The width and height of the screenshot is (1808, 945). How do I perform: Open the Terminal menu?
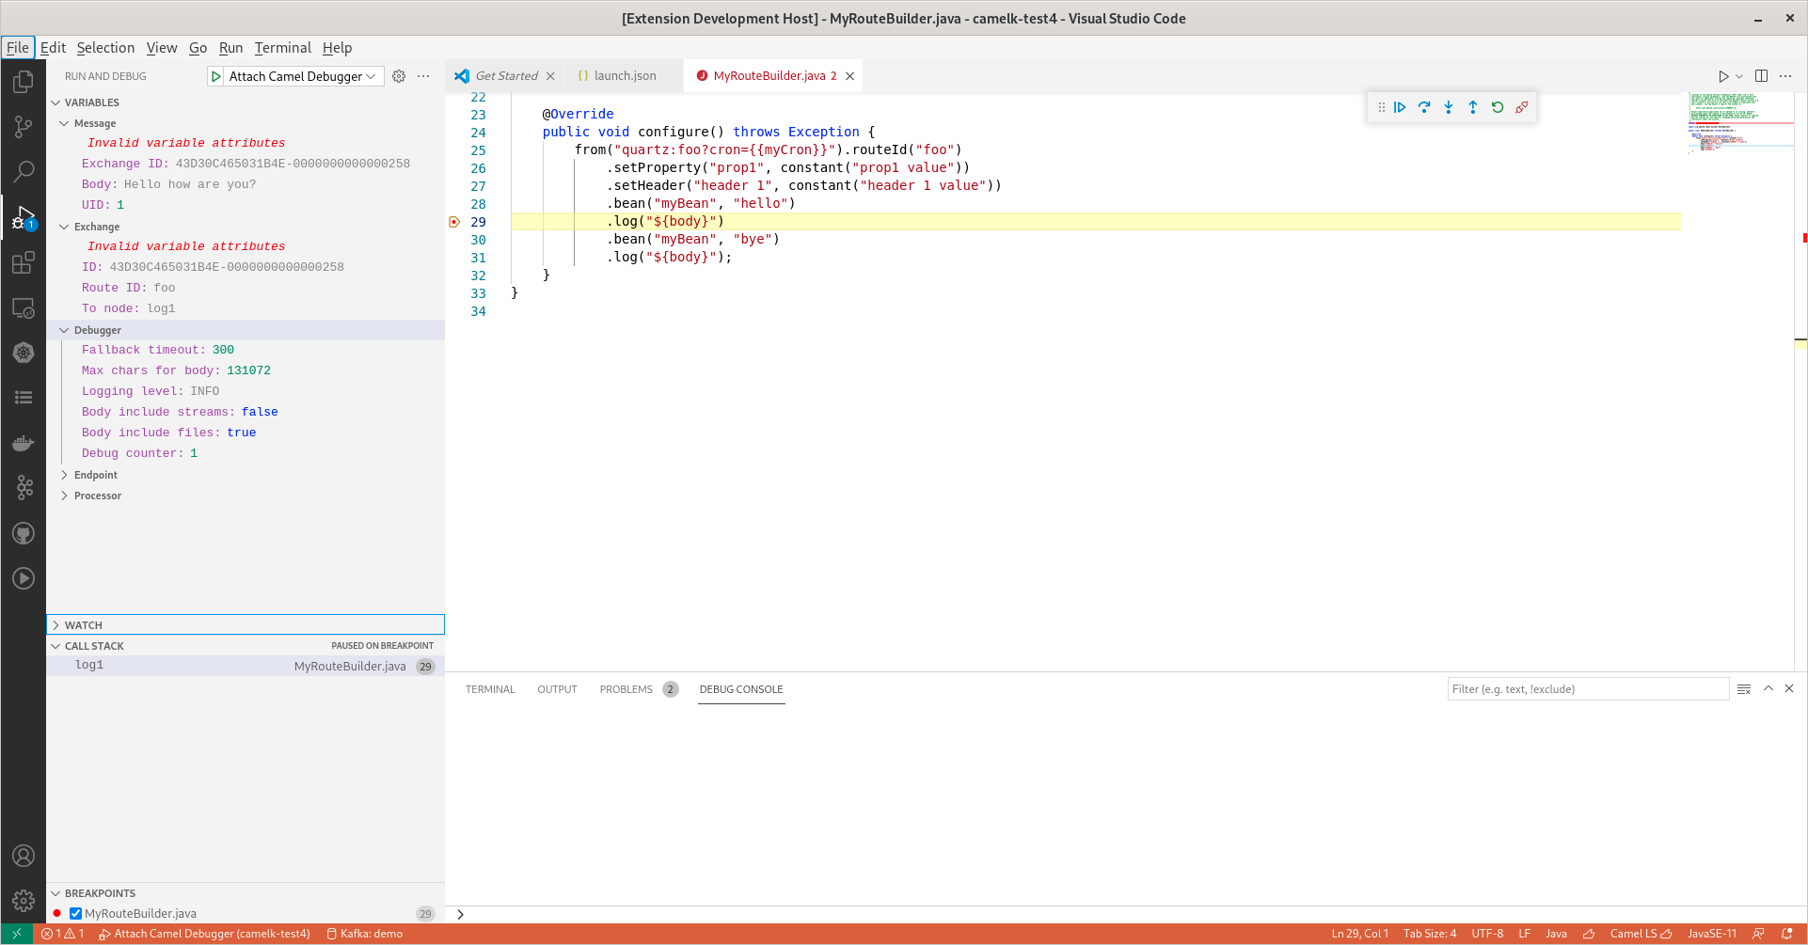pyautogui.click(x=282, y=48)
